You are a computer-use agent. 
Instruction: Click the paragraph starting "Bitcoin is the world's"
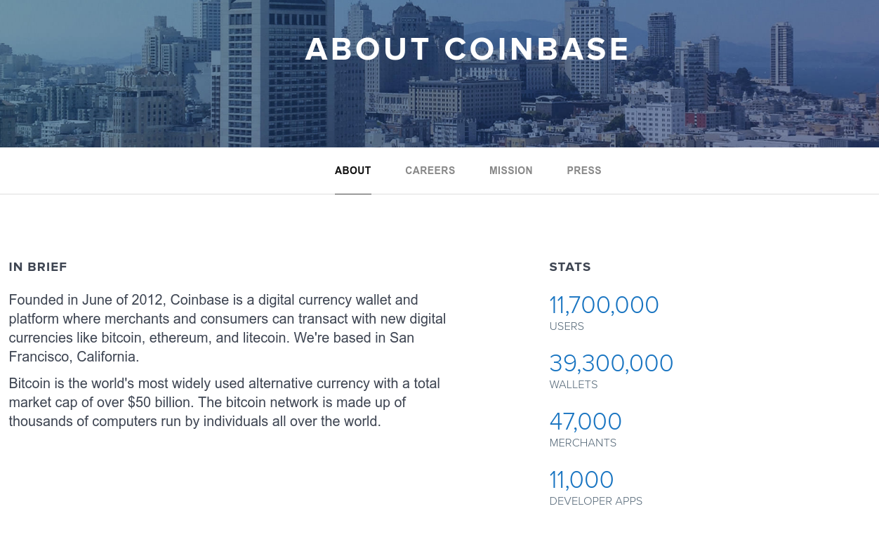pos(225,403)
